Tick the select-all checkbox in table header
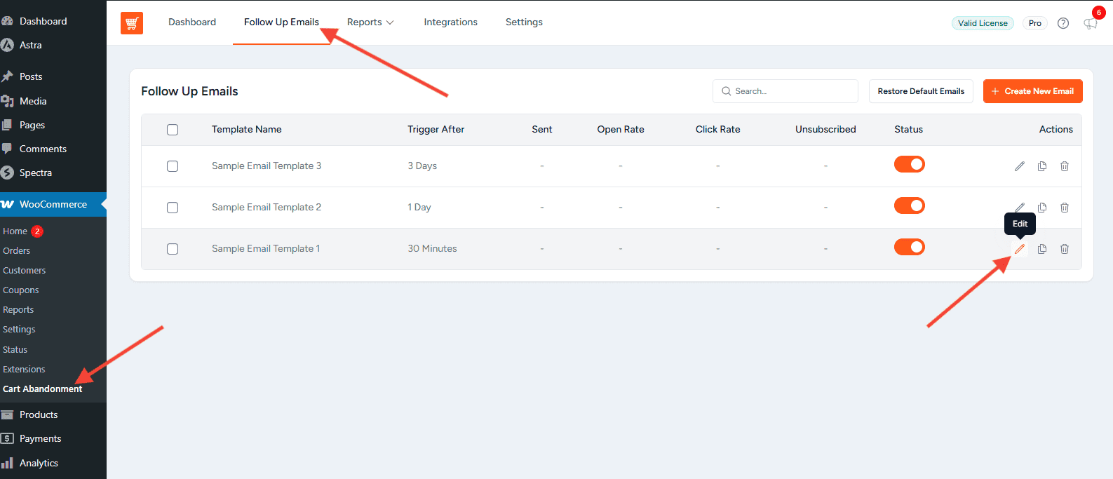The image size is (1113, 479). pos(173,130)
